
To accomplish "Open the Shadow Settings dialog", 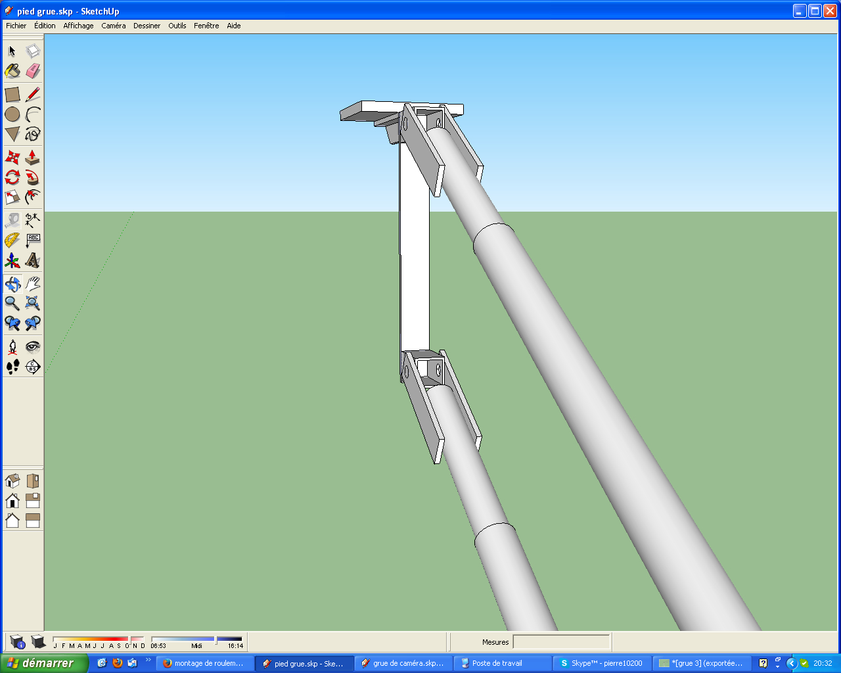I will 18,642.
